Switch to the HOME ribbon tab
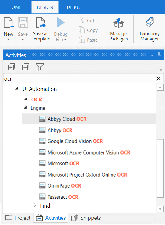Screen dimensions: 165x225 [x=15, y=7]
